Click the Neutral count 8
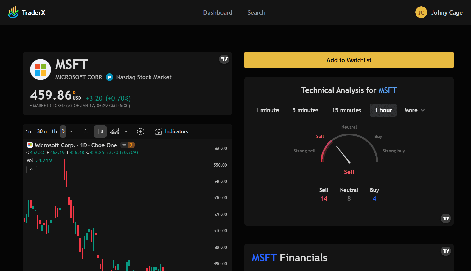 tap(349, 199)
